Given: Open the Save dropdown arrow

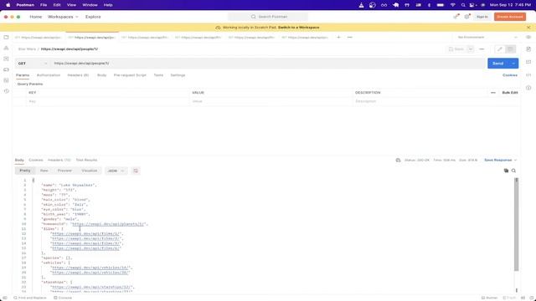Looking at the screenshot, I should point(471,49).
